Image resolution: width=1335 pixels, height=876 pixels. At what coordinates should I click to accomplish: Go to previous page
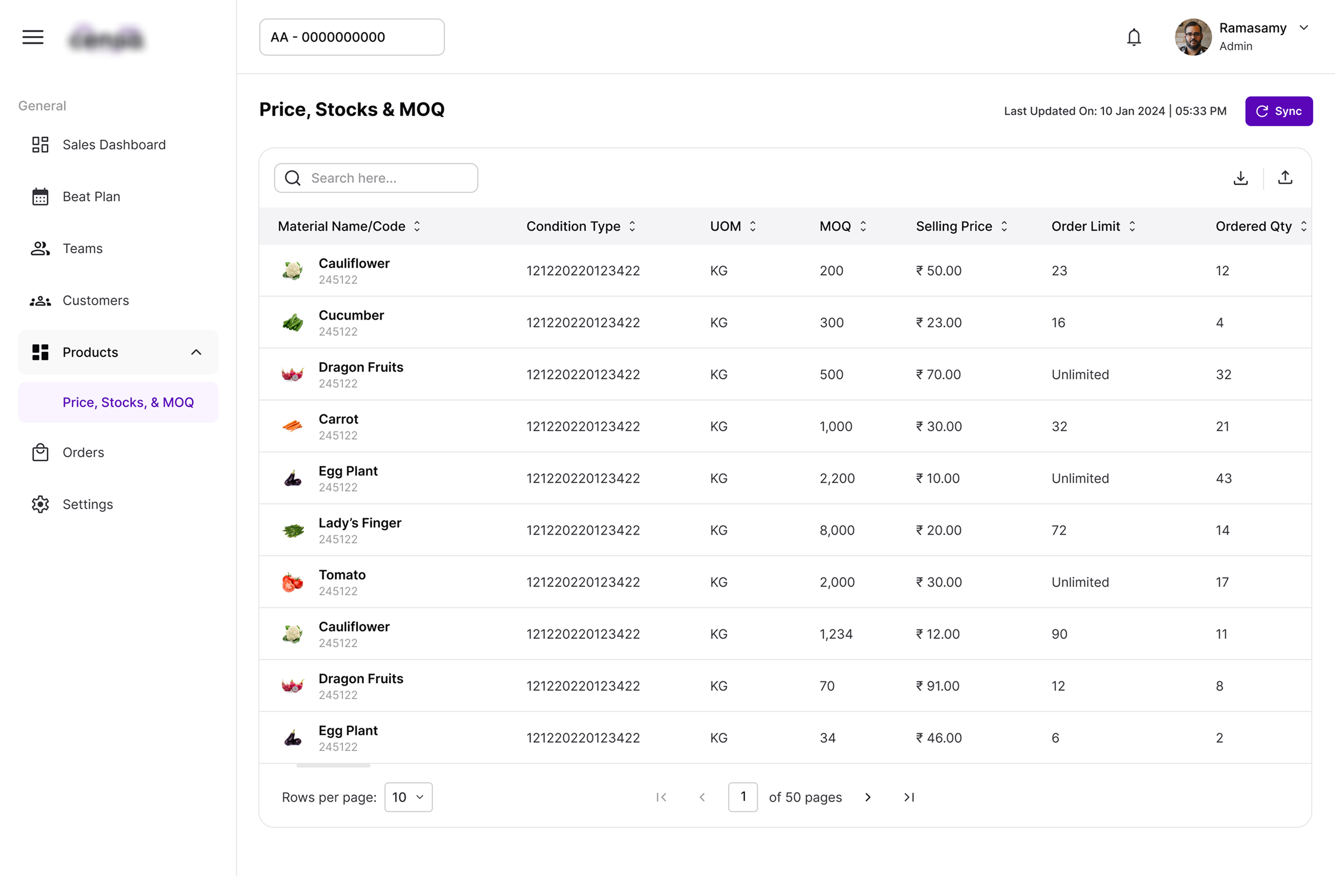tap(702, 797)
